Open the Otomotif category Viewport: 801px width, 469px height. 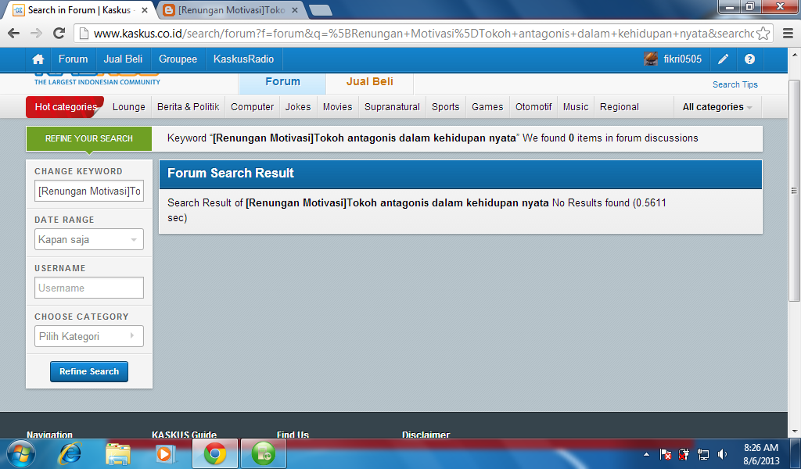(x=533, y=107)
